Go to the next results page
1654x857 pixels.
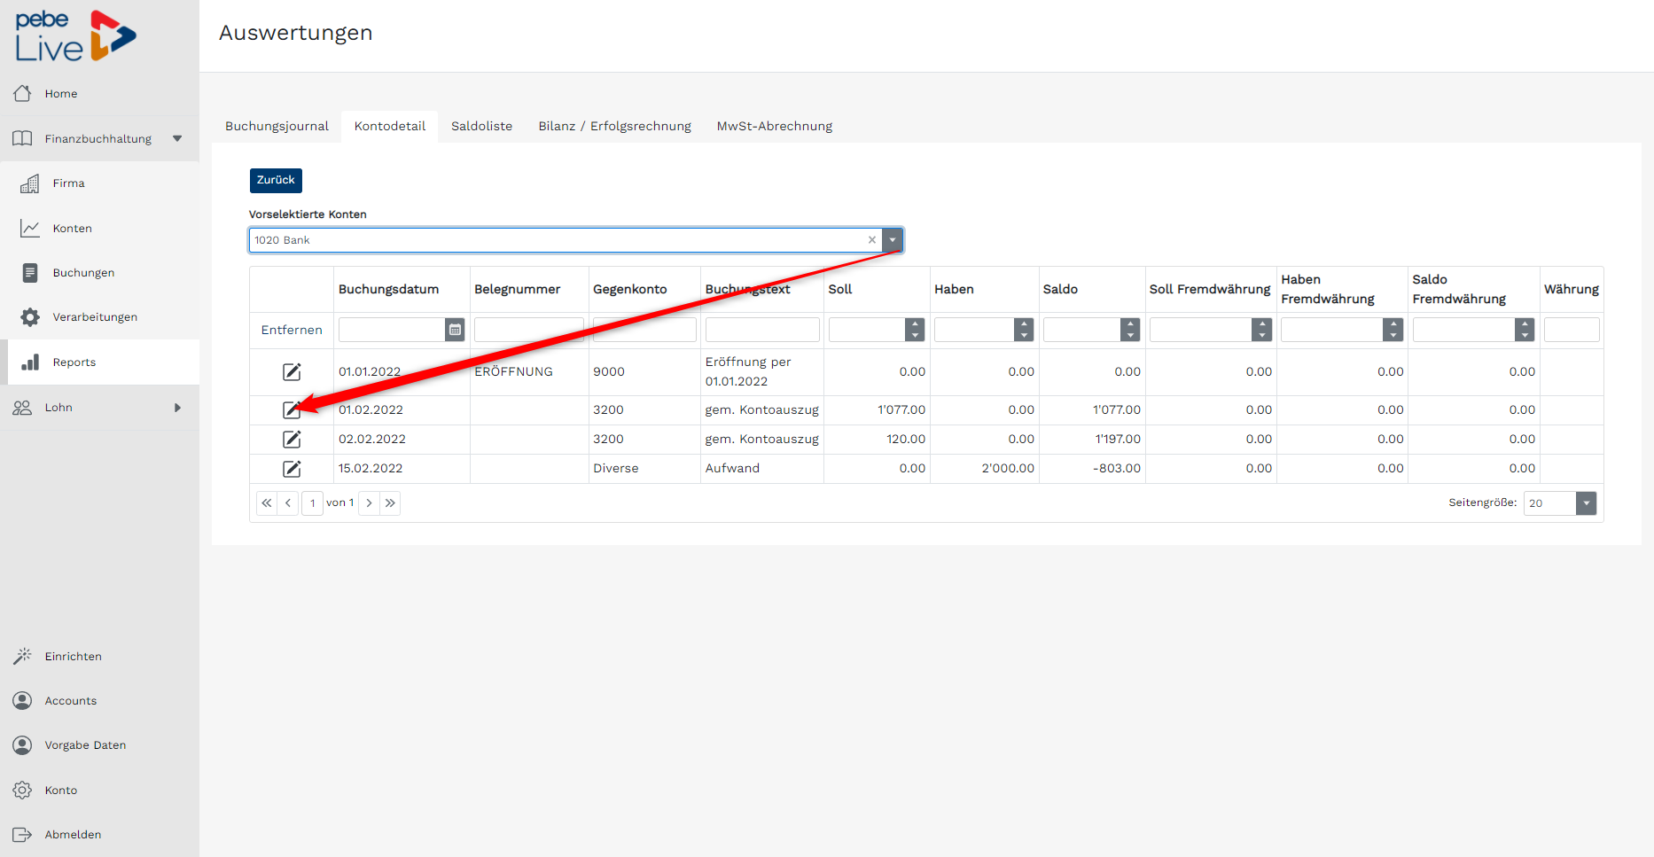point(370,503)
